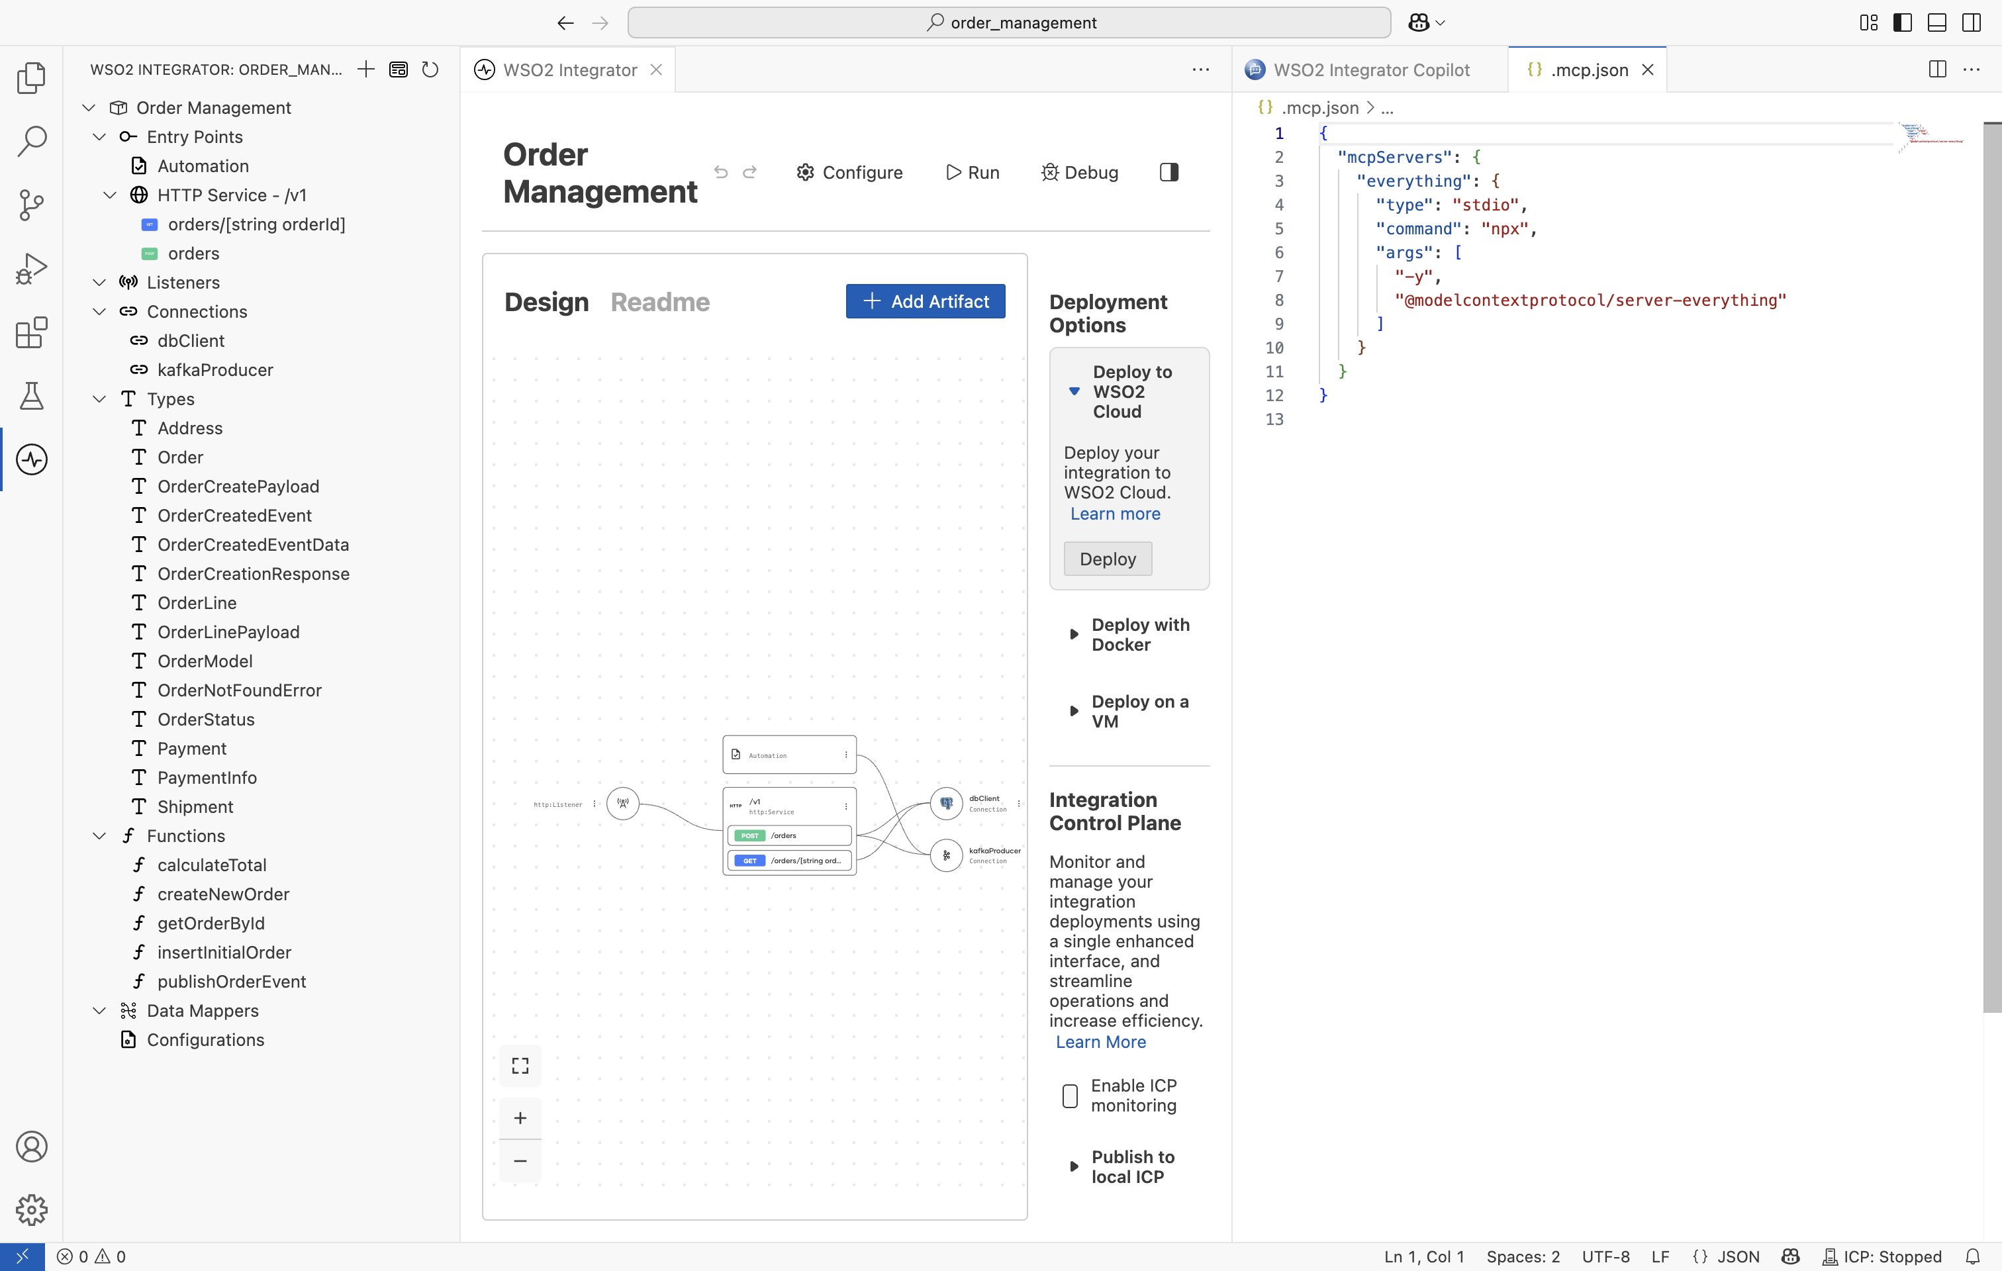Image resolution: width=2002 pixels, height=1271 pixels.
Task: Zoom in the design diagram
Action: [520, 1118]
